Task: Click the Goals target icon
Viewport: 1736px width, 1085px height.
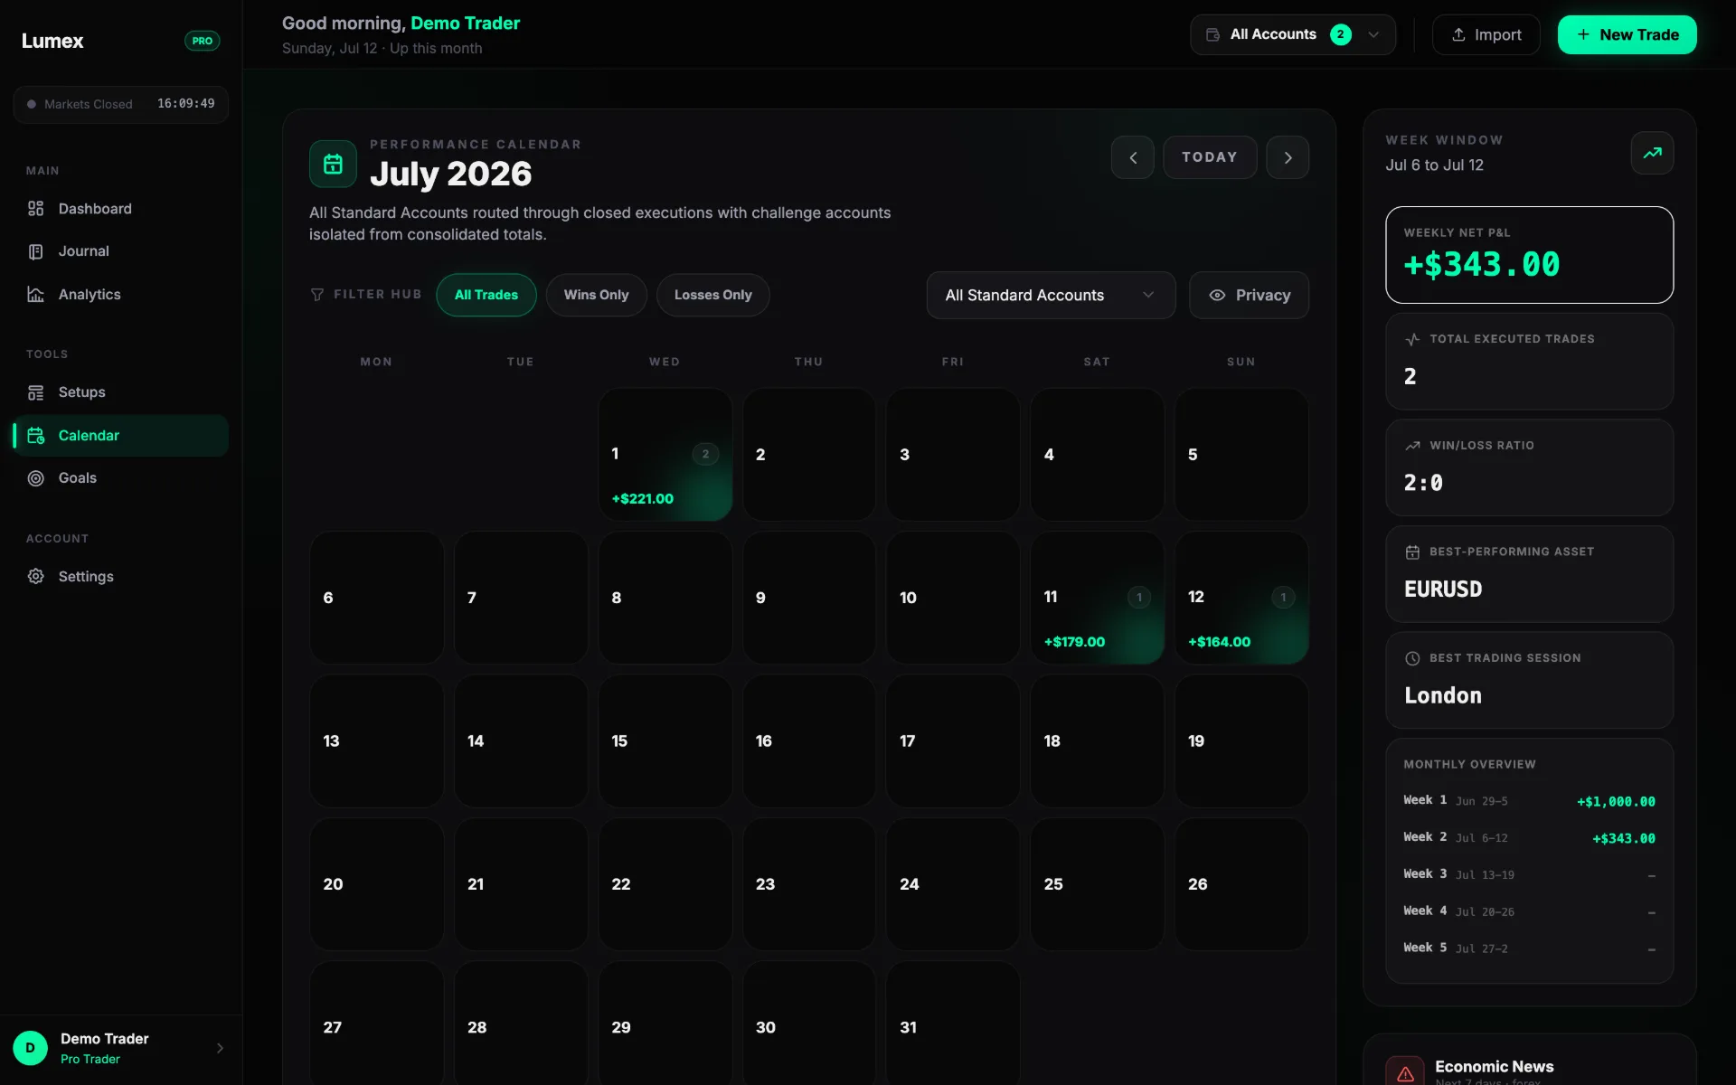Action: (x=35, y=478)
